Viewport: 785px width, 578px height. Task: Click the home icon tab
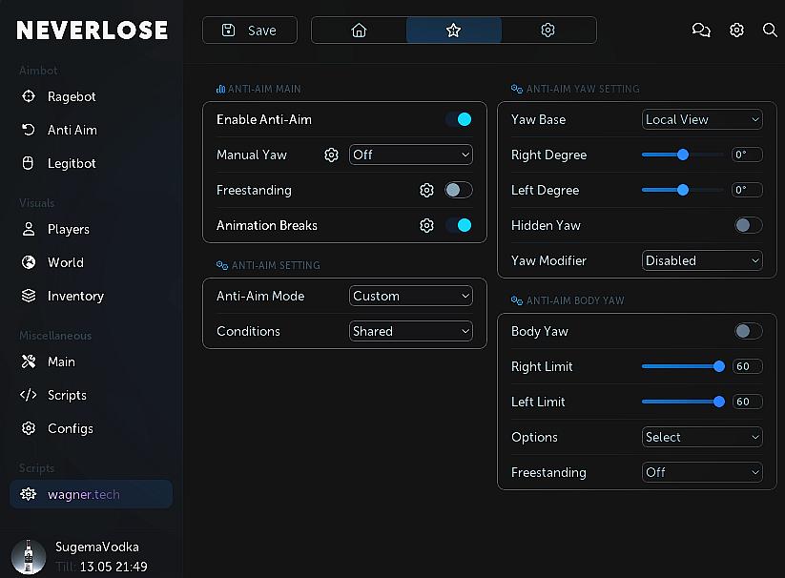[359, 31]
